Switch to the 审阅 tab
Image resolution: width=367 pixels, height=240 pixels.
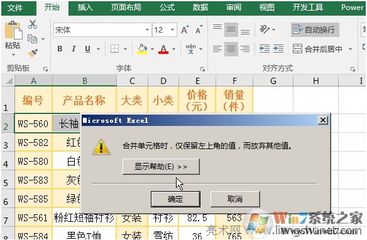[234, 8]
